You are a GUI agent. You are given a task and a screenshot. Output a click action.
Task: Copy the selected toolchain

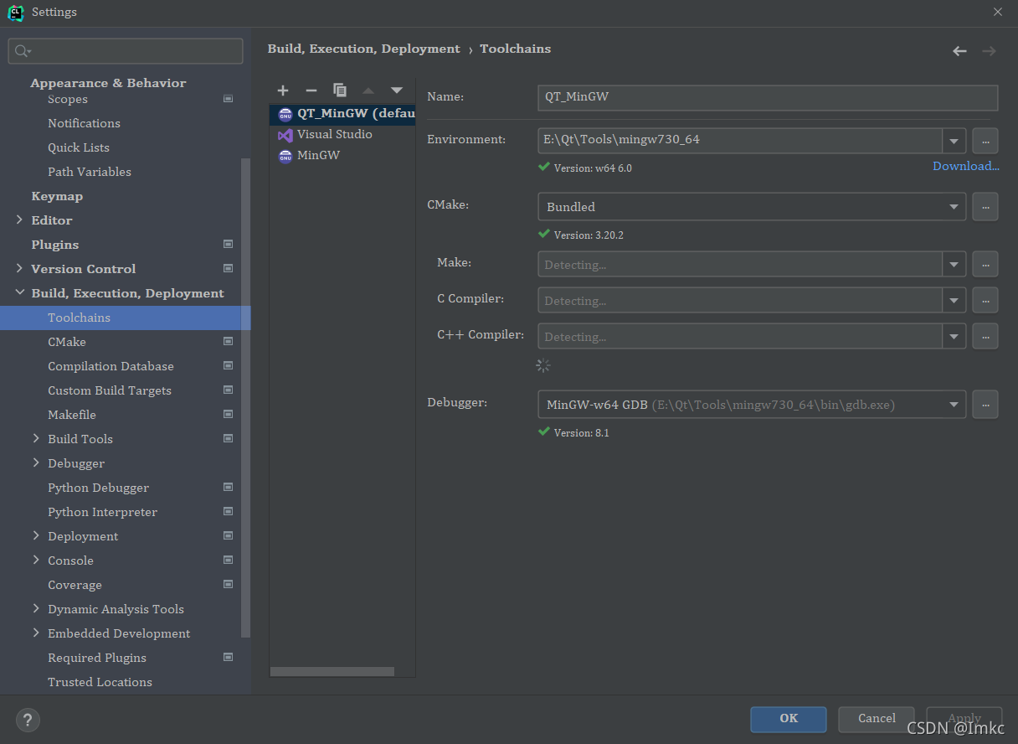coord(340,90)
